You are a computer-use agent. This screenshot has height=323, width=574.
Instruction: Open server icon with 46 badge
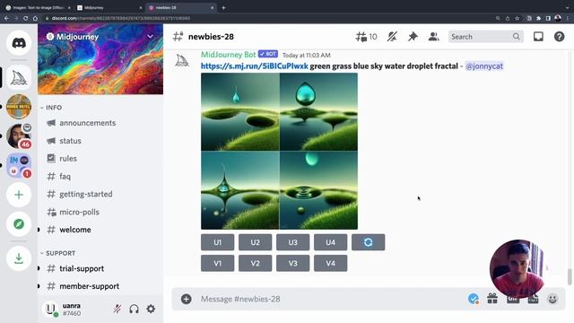pos(19,135)
